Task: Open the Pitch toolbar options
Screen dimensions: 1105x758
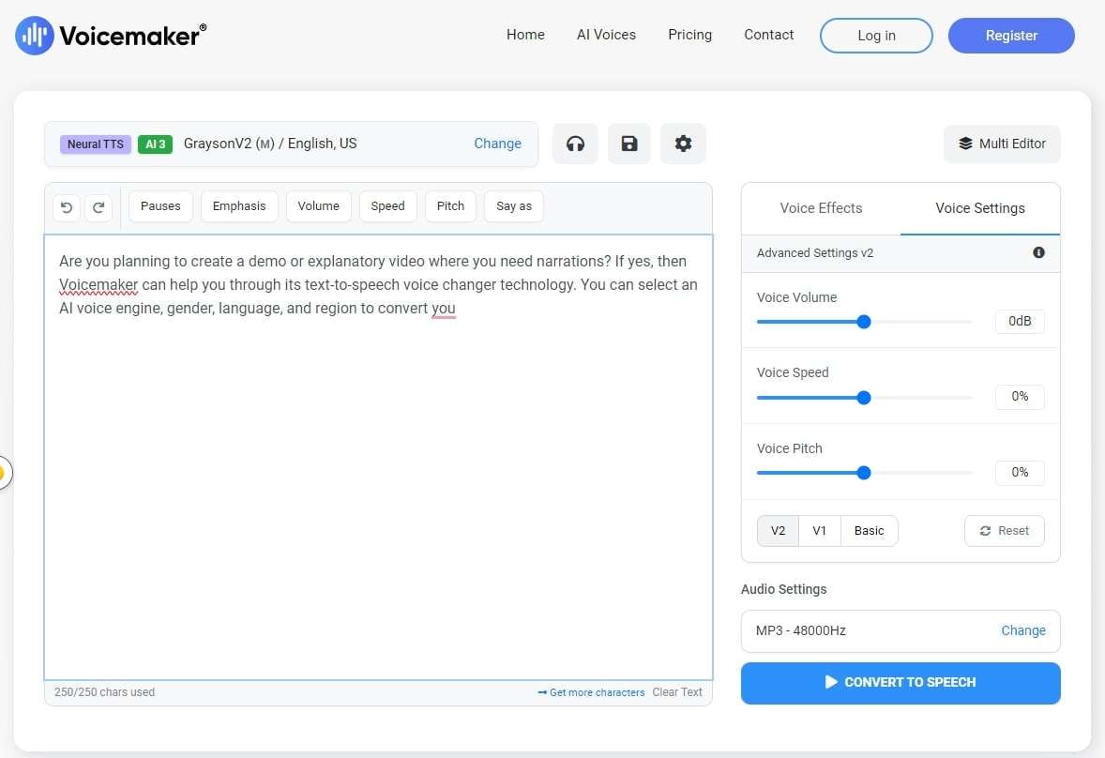Action: tap(450, 206)
